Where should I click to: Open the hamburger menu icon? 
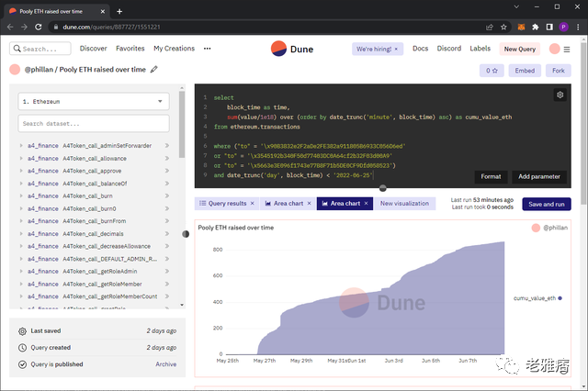[567, 50]
